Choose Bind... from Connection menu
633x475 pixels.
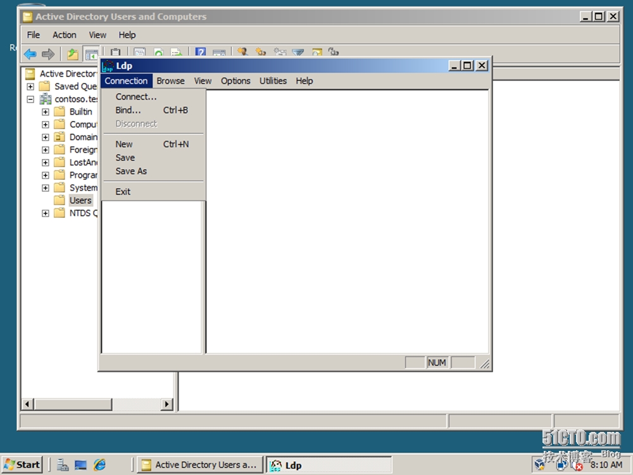153,110
